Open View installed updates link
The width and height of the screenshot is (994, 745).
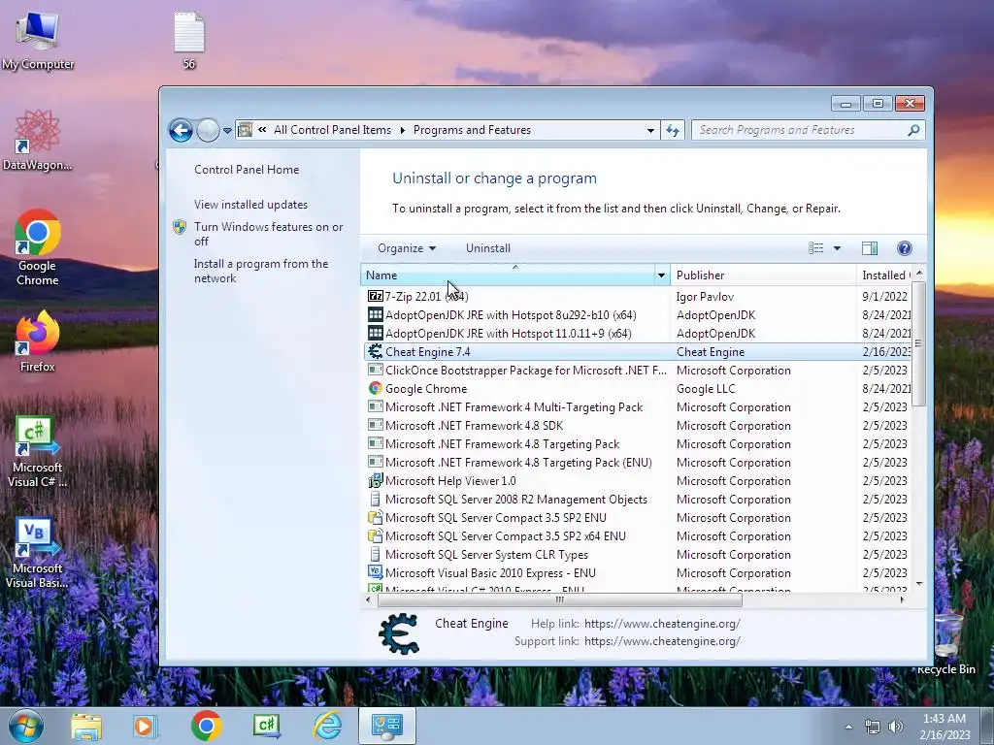pos(251,205)
